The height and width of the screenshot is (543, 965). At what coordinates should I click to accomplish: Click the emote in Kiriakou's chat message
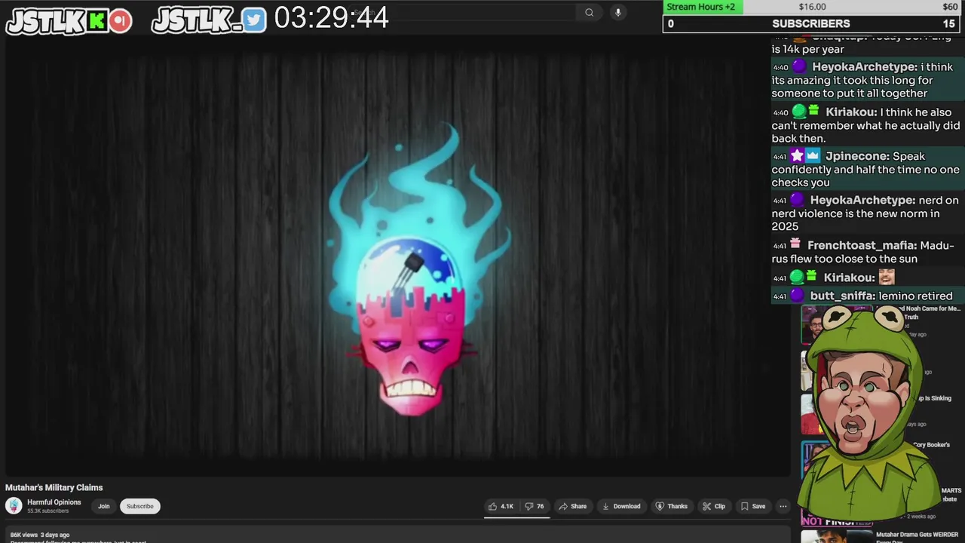[887, 277]
